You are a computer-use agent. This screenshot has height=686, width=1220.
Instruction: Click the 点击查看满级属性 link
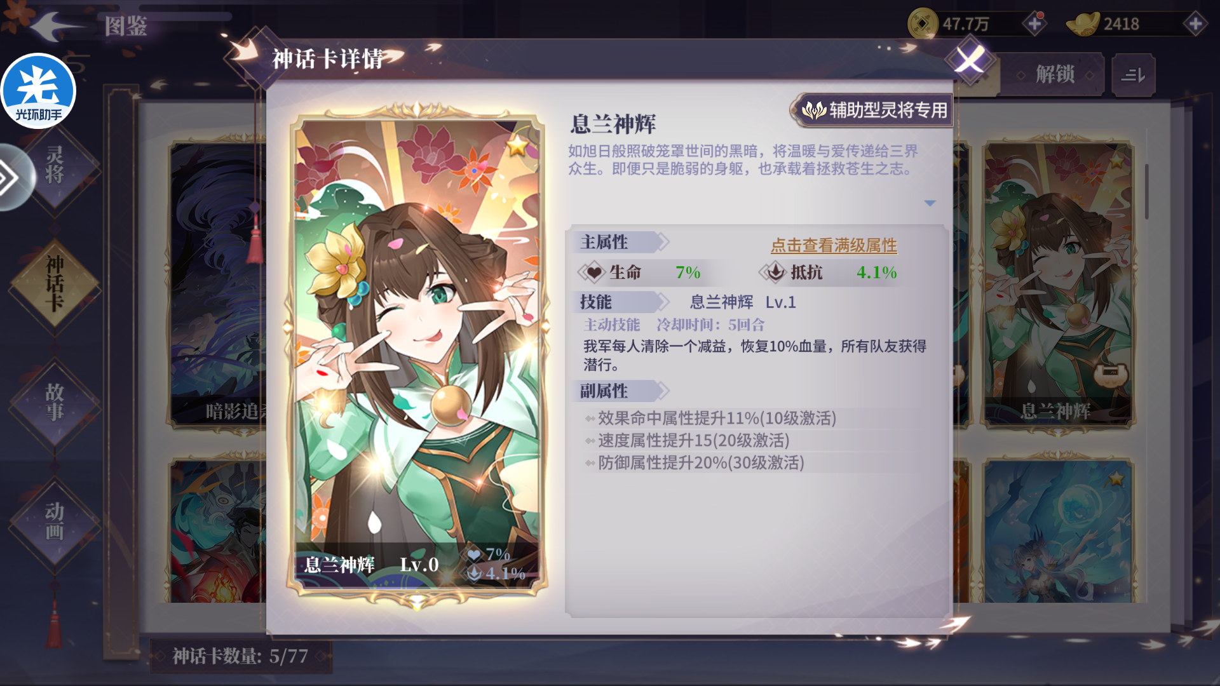point(834,245)
